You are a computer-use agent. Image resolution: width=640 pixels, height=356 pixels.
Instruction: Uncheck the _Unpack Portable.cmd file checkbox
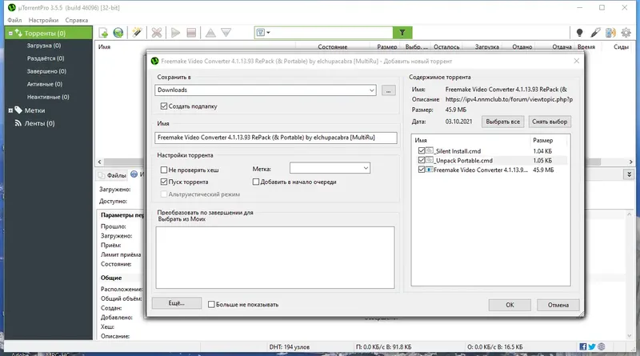point(422,160)
